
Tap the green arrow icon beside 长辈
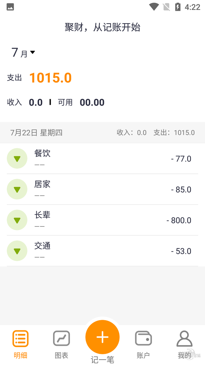(x=17, y=220)
